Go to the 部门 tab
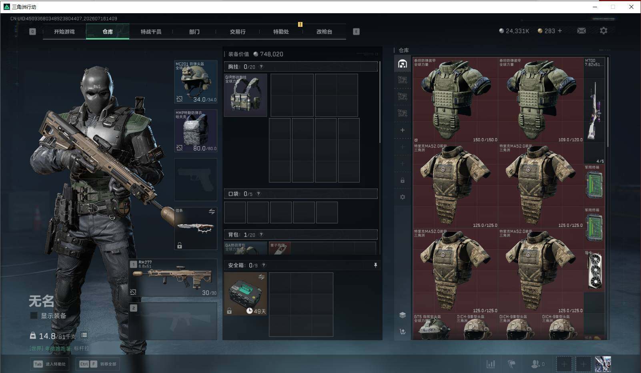The width and height of the screenshot is (641, 373). tap(194, 32)
